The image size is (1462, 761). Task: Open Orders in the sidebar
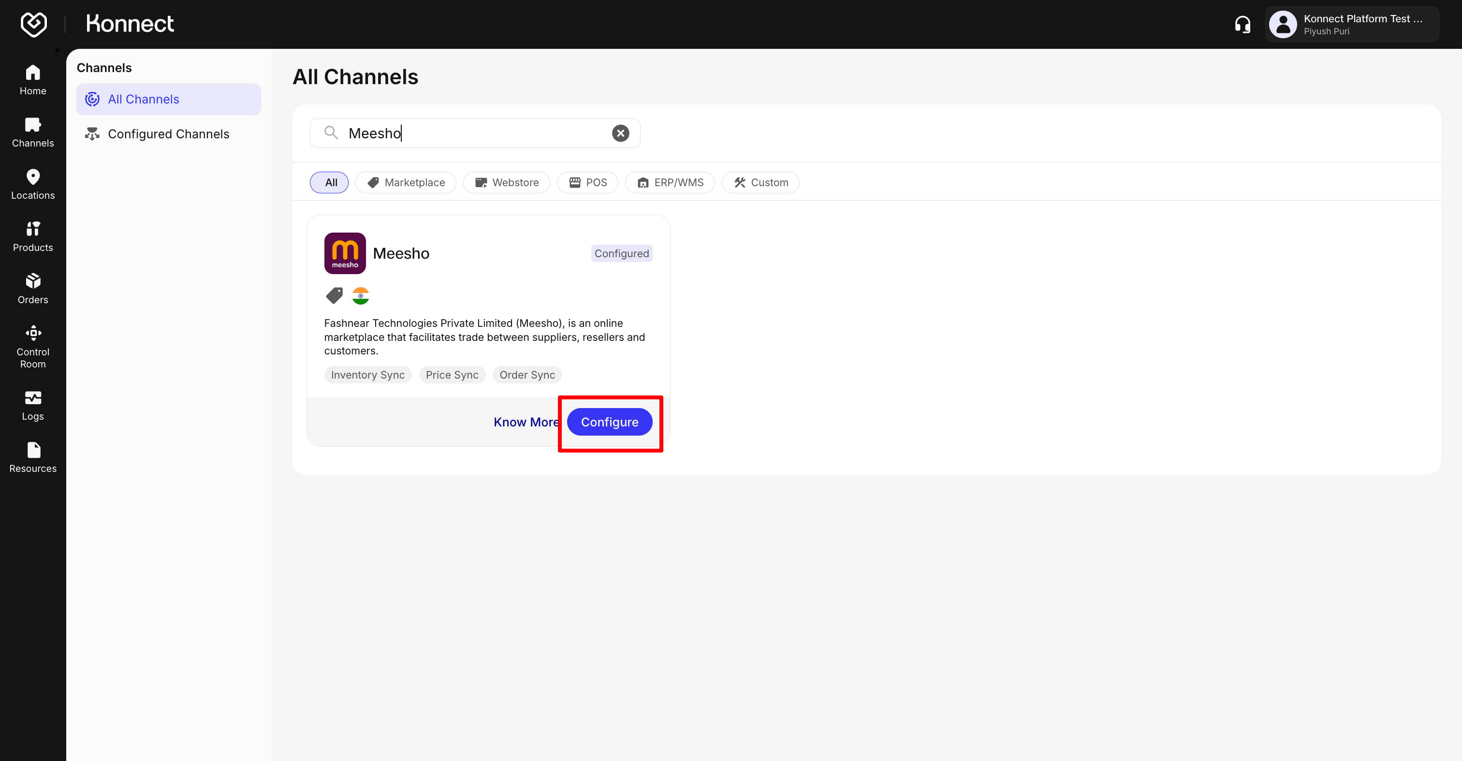(33, 289)
